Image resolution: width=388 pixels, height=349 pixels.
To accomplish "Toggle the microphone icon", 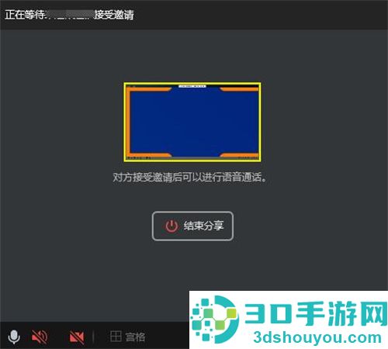I will pos(14,337).
